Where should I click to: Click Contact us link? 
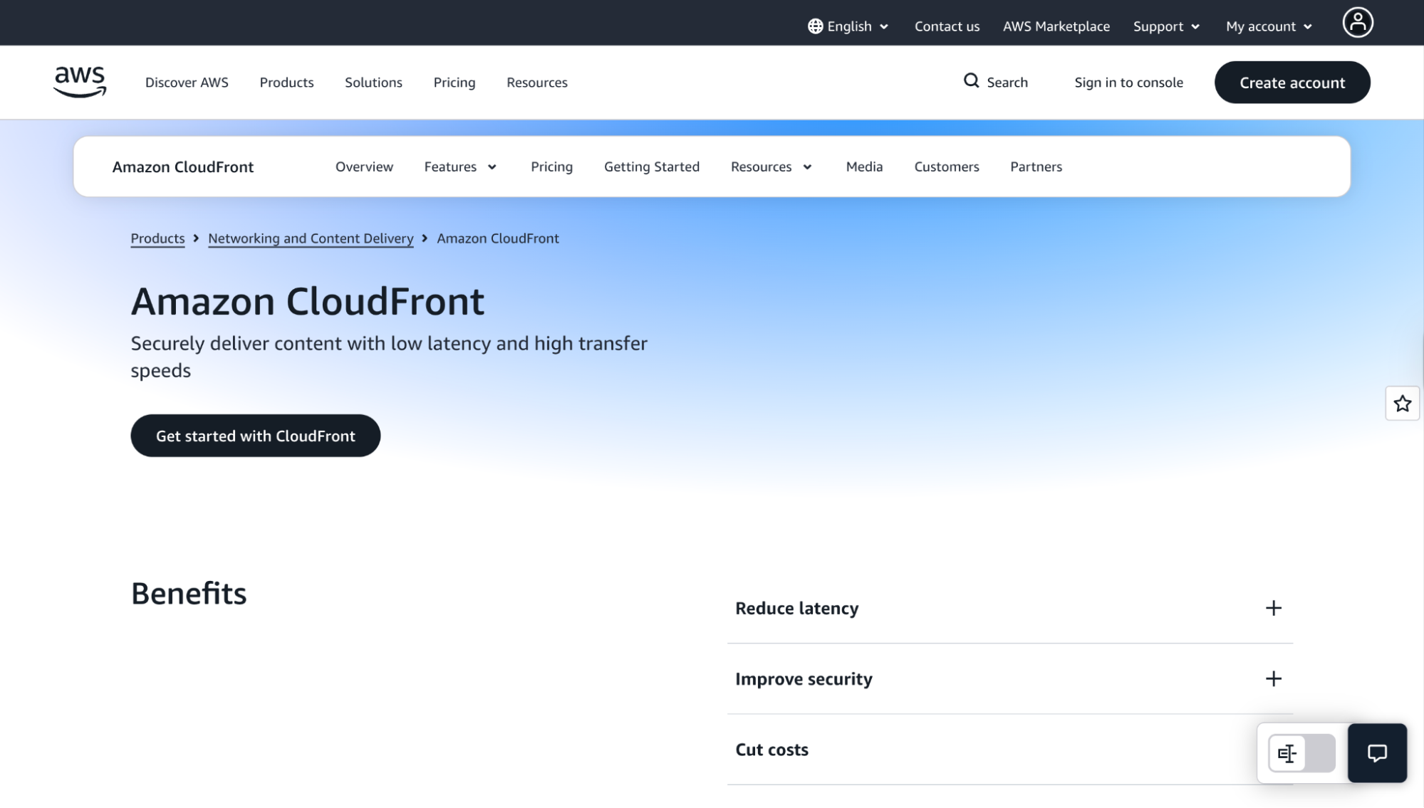point(947,26)
